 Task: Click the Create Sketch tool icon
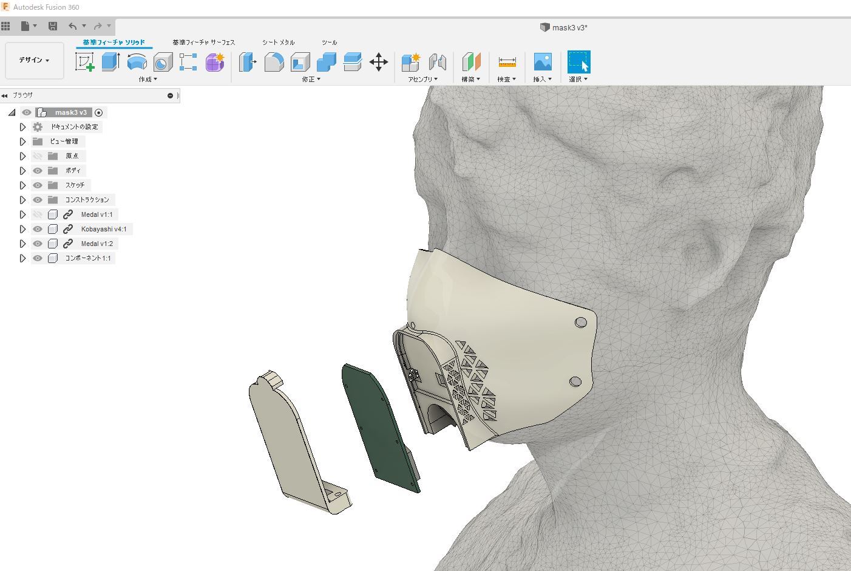[x=84, y=62]
